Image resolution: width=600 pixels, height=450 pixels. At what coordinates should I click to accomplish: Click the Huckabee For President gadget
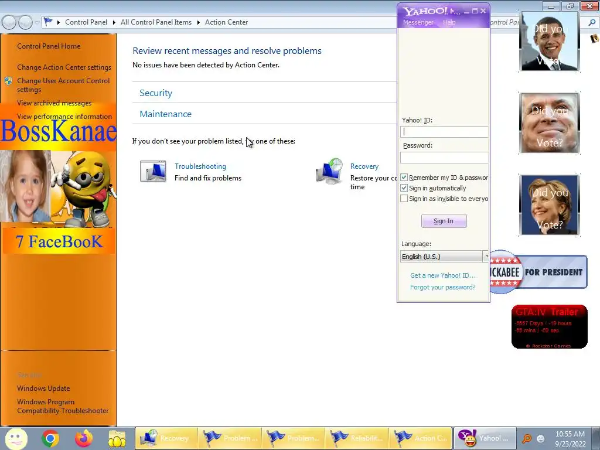point(538,272)
